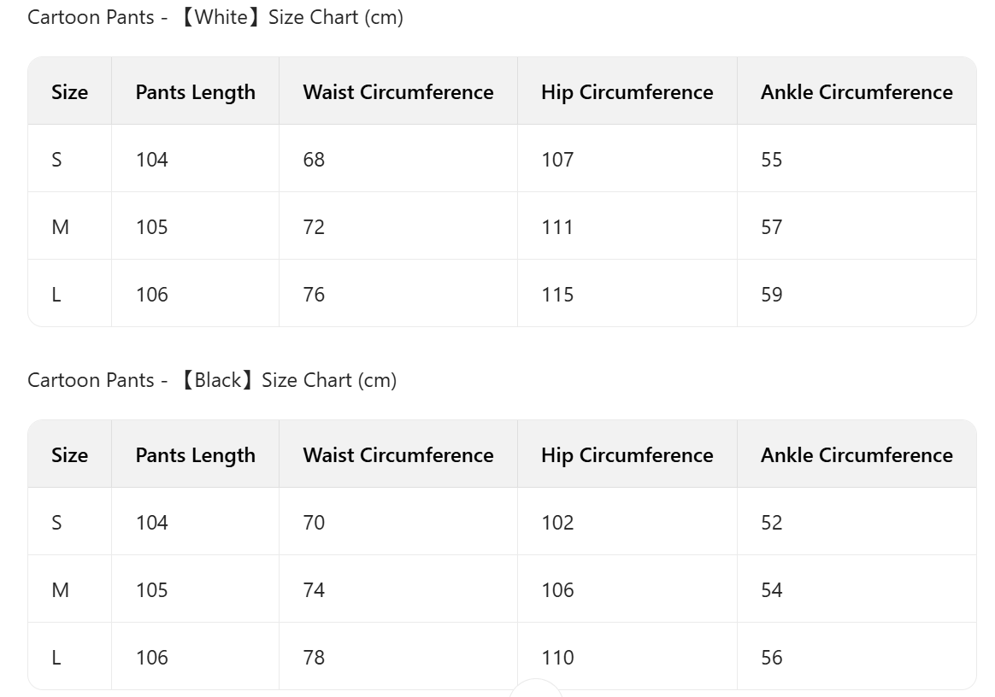Viewport: 995px width, 697px height.
Task: Click Ankle Circumference header in White chart
Action: pos(857,92)
